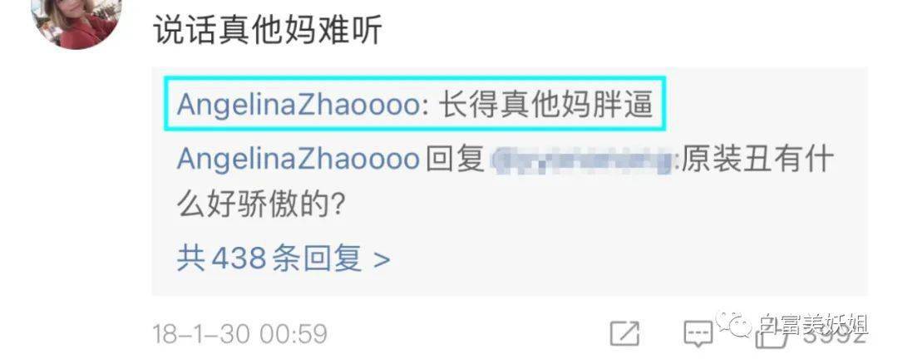Click the cyan highlight box border
Viewport: 898px width, 364px height.
415,78
